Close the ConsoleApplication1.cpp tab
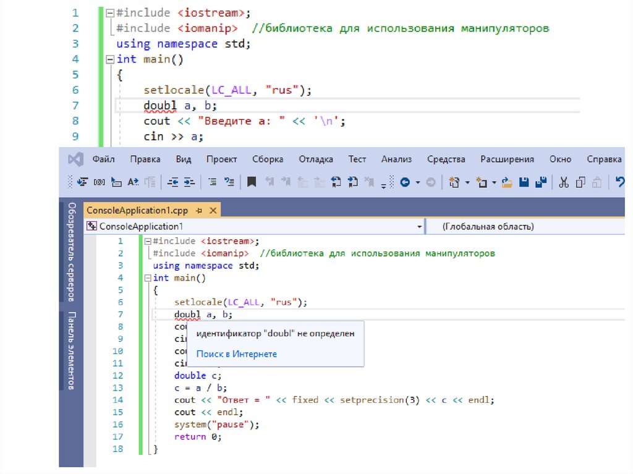The image size is (633, 474). pos(213,211)
